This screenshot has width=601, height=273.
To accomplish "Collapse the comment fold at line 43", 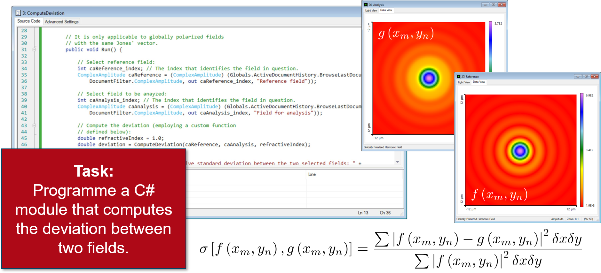I will point(34,125).
